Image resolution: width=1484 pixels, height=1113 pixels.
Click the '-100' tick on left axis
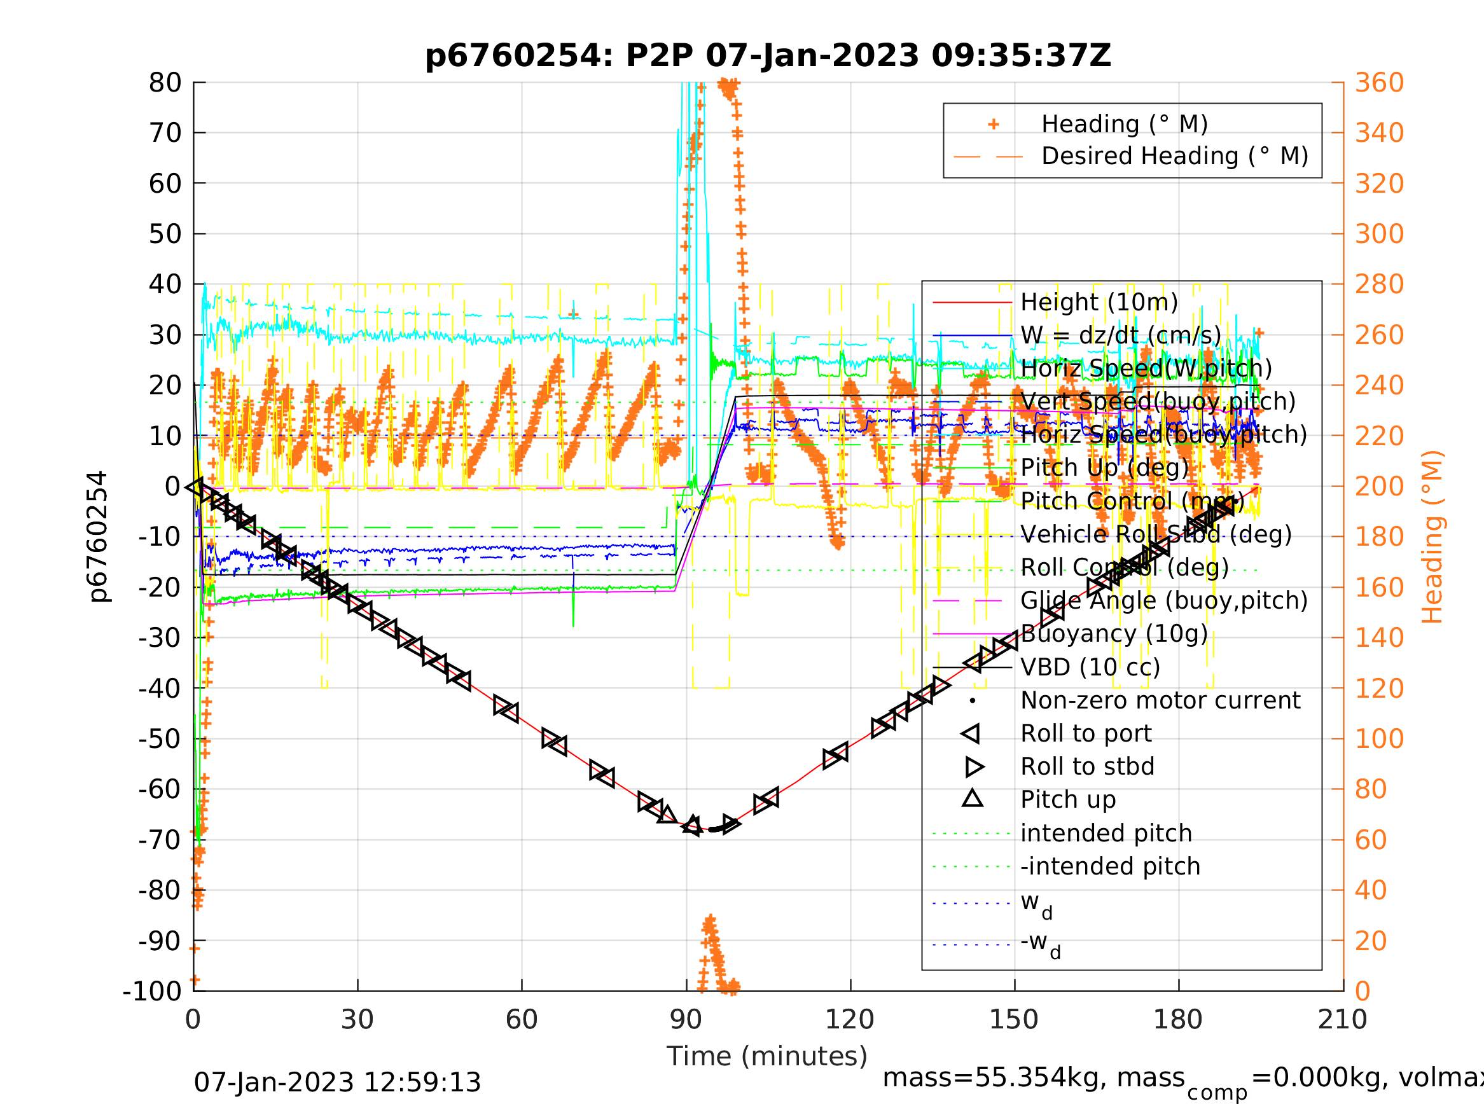(152, 991)
